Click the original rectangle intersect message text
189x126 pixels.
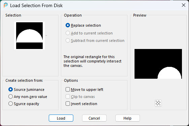[x=92, y=61]
